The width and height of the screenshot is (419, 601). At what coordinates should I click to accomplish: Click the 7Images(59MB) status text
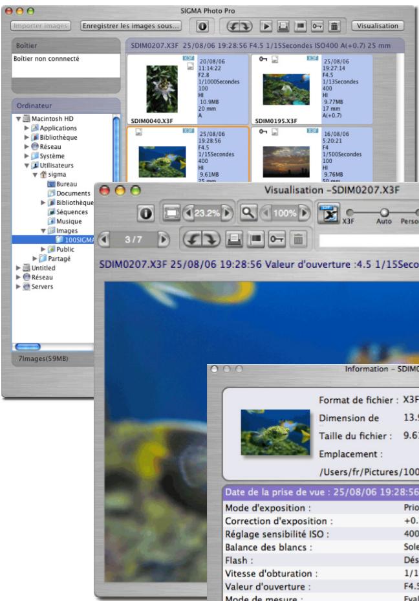pyautogui.click(x=43, y=359)
